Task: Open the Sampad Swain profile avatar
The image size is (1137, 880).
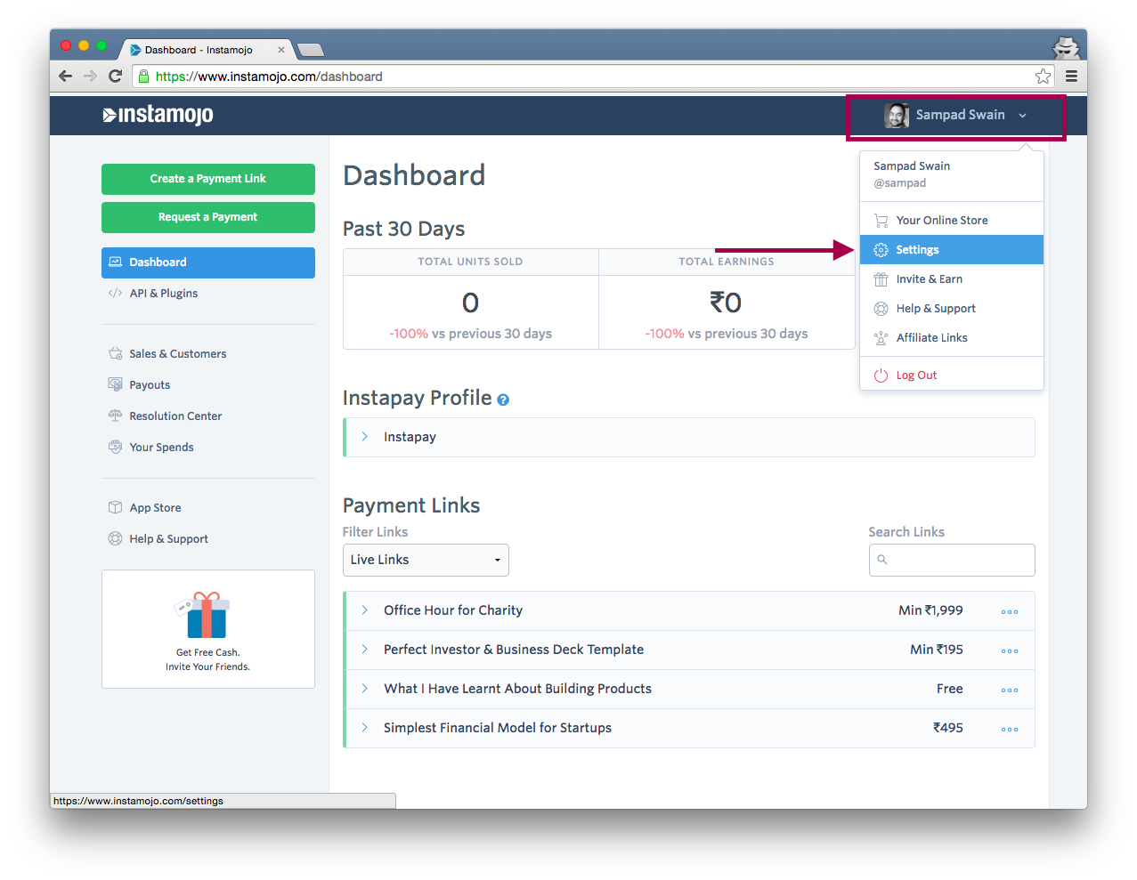Action: point(897,115)
